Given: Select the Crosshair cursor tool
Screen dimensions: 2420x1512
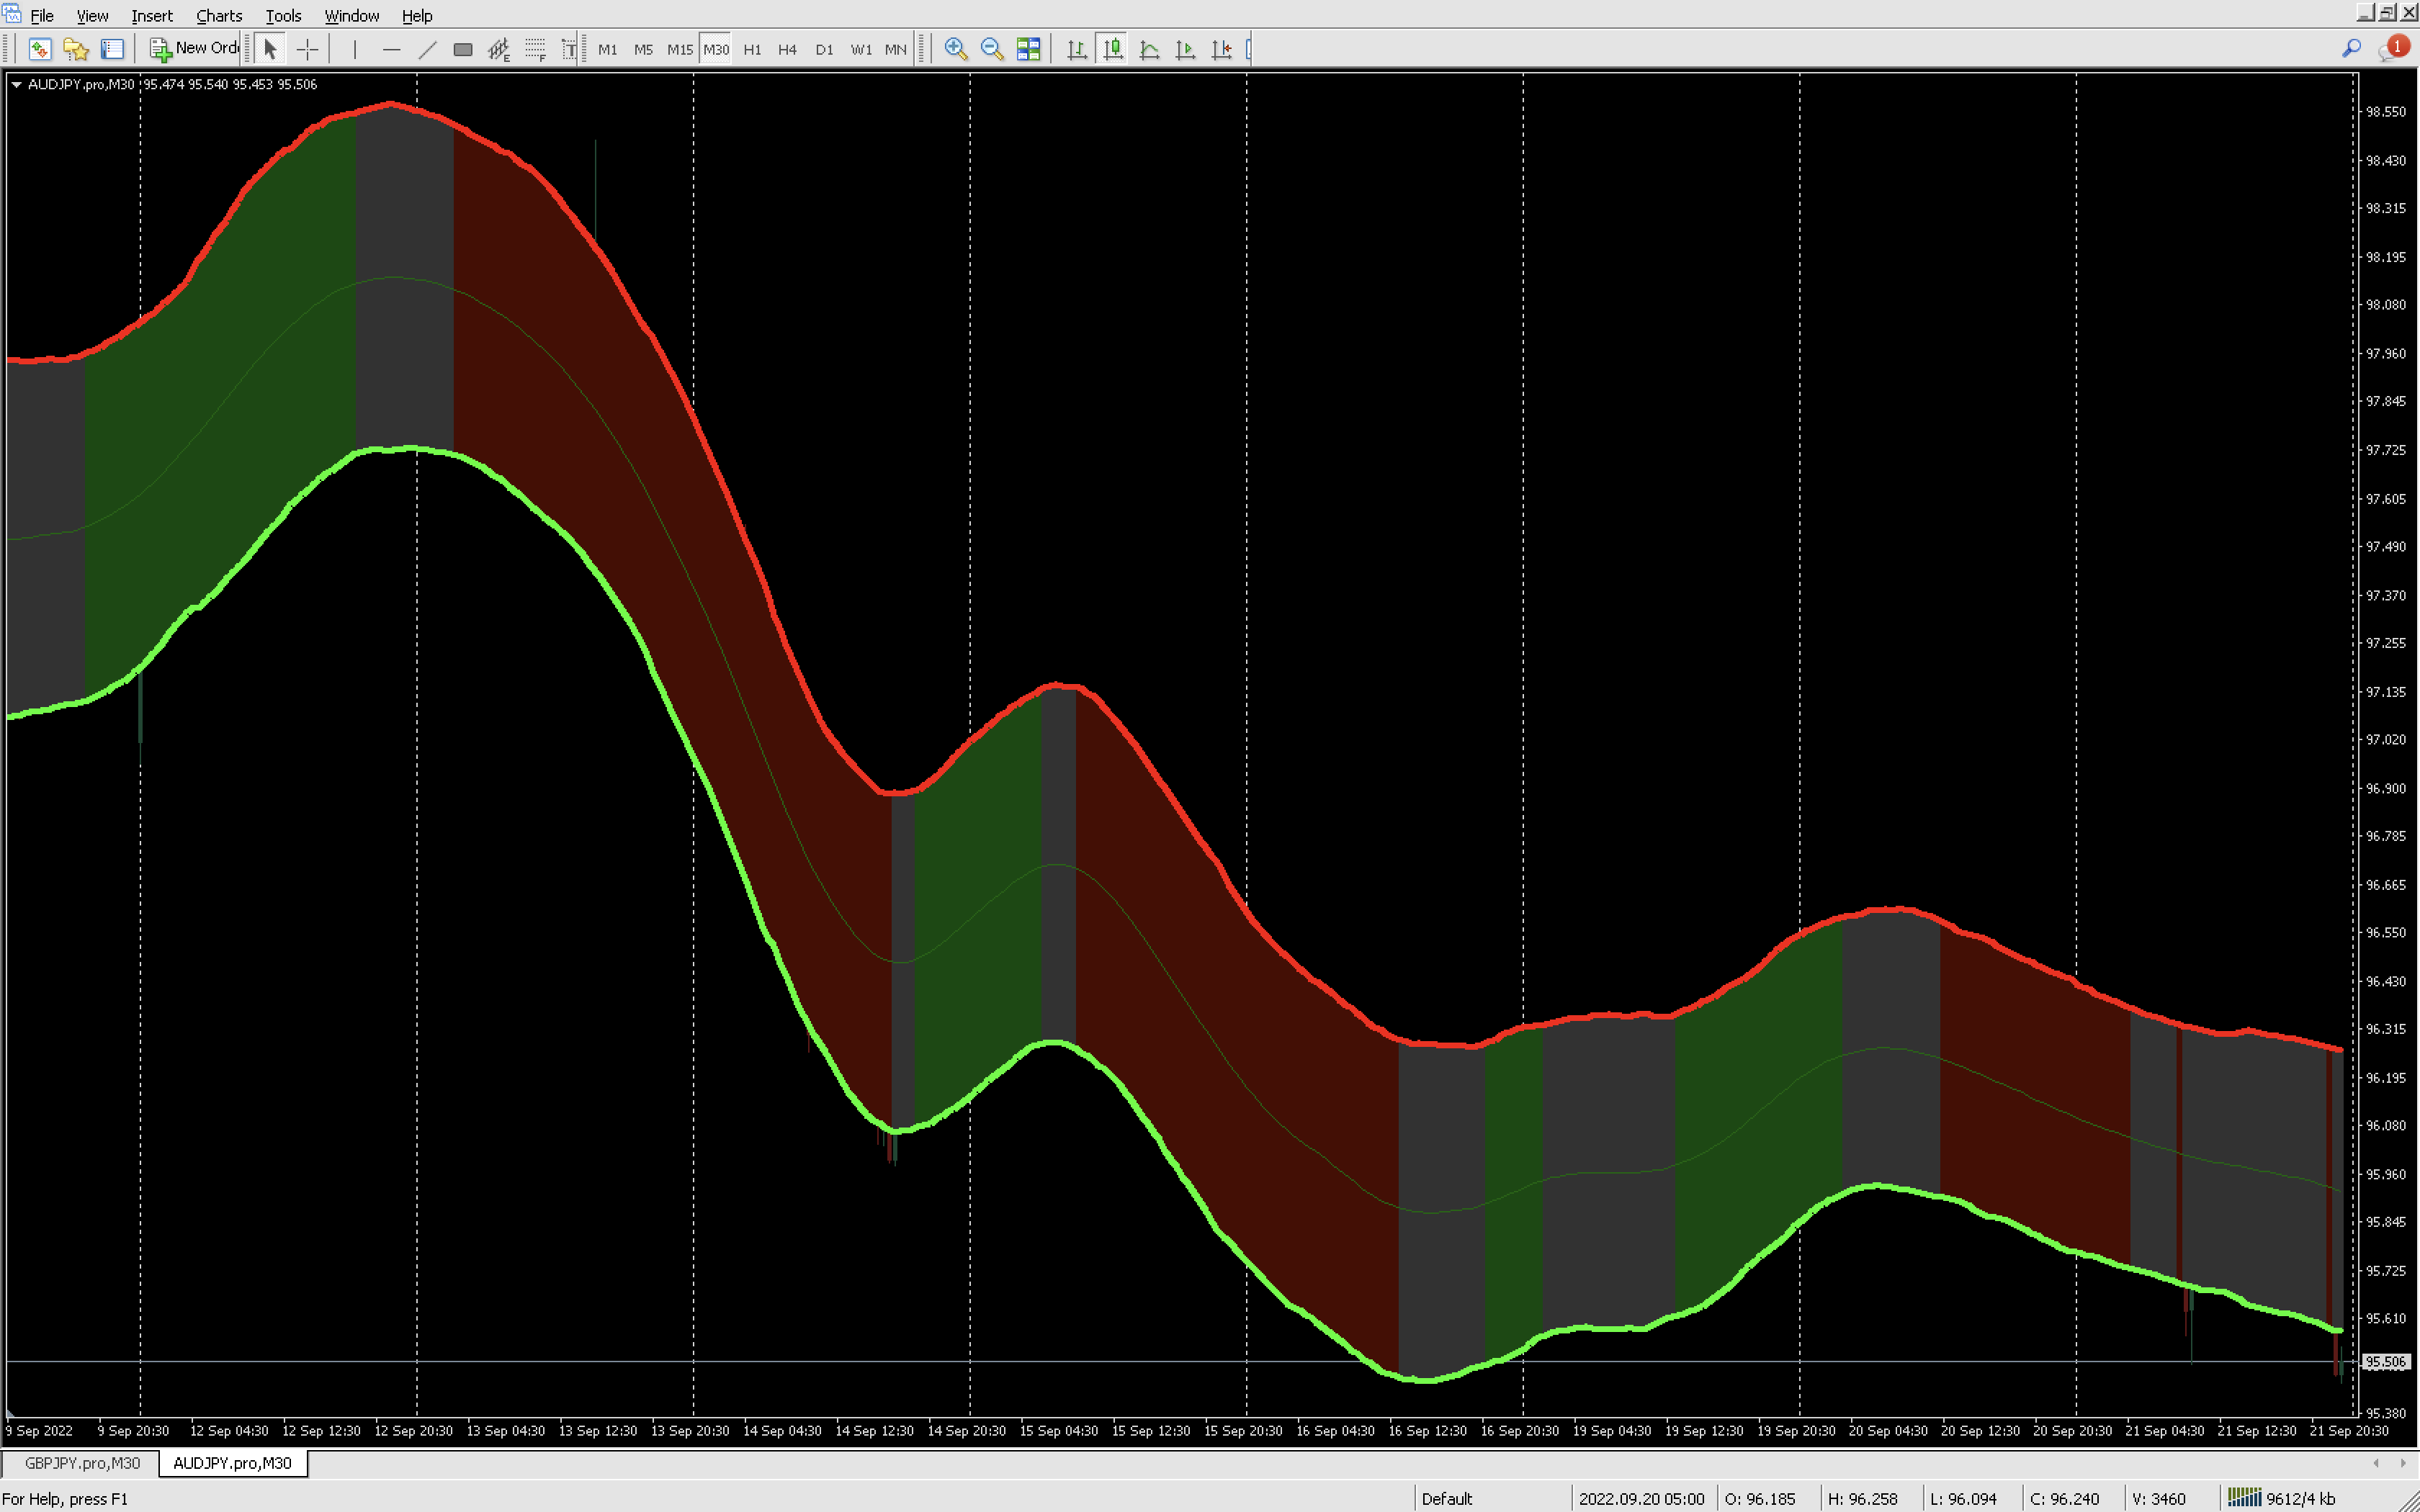Looking at the screenshot, I should pyautogui.click(x=307, y=49).
